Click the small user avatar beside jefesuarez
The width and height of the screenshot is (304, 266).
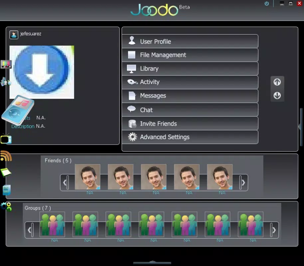point(14,35)
